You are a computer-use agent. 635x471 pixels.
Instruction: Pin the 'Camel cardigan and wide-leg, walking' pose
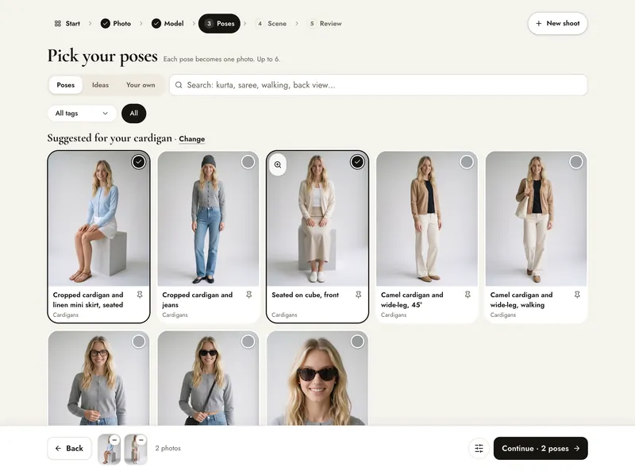(x=577, y=295)
